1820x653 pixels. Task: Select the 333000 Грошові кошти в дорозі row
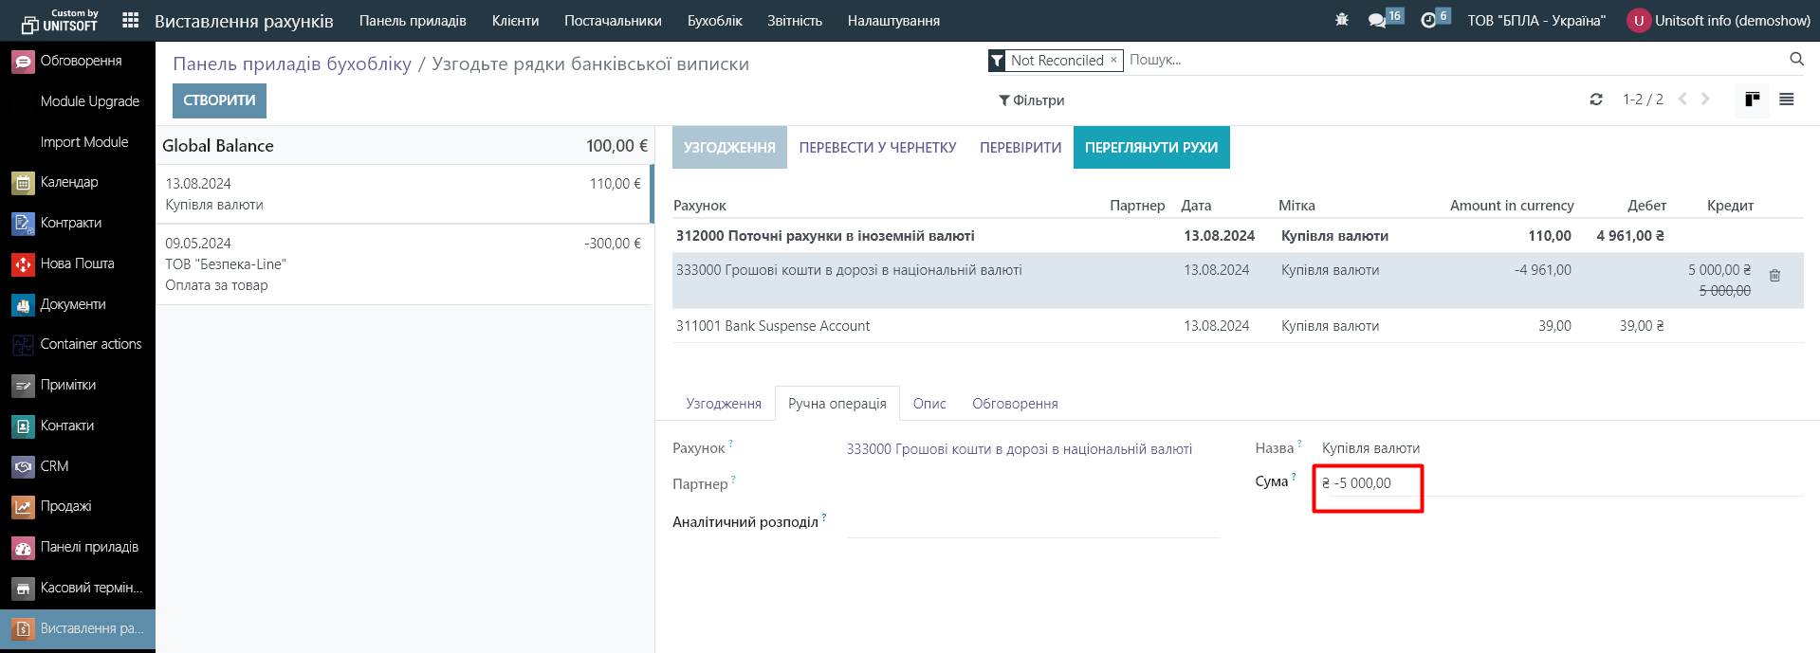1238,281
